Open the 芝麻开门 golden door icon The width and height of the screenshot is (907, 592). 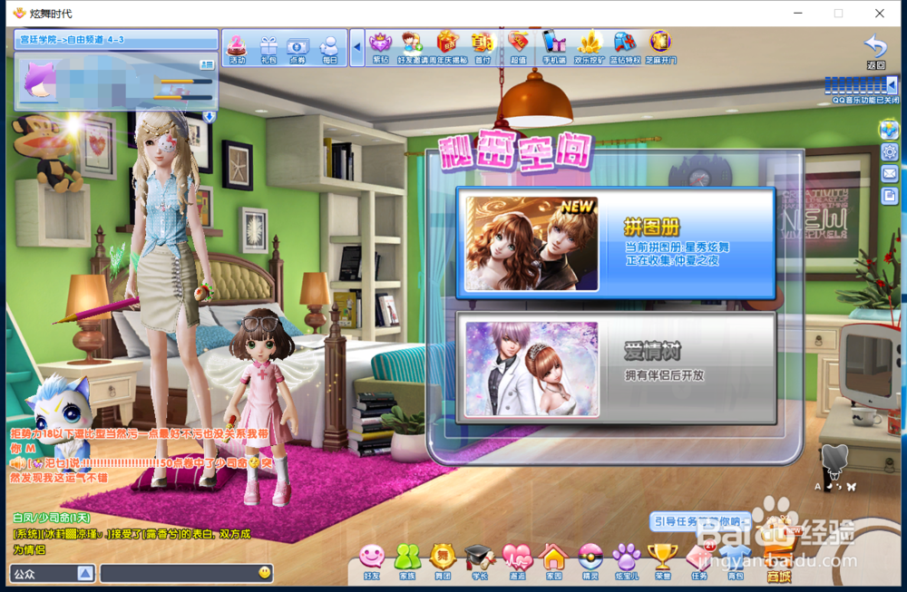click(660, 48)
